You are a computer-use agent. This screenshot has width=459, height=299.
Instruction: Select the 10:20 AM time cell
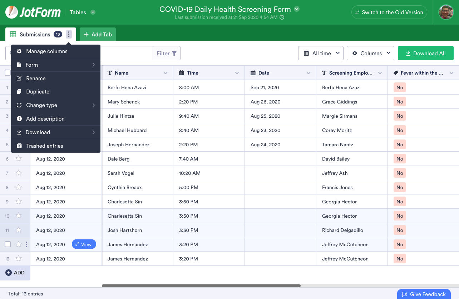(x=209, y=173)
